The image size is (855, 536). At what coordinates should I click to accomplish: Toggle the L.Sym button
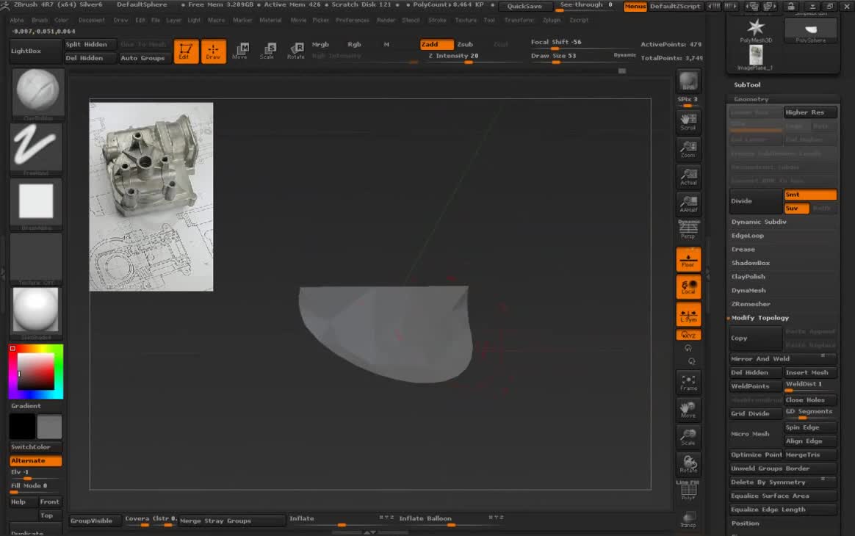click(688, 315)
